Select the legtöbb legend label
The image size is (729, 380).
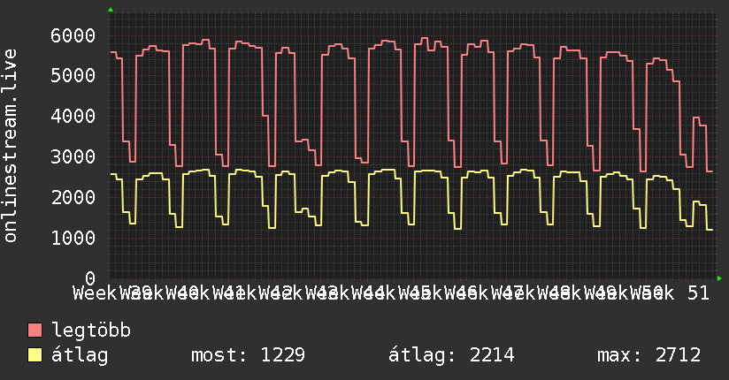(91, 330)
